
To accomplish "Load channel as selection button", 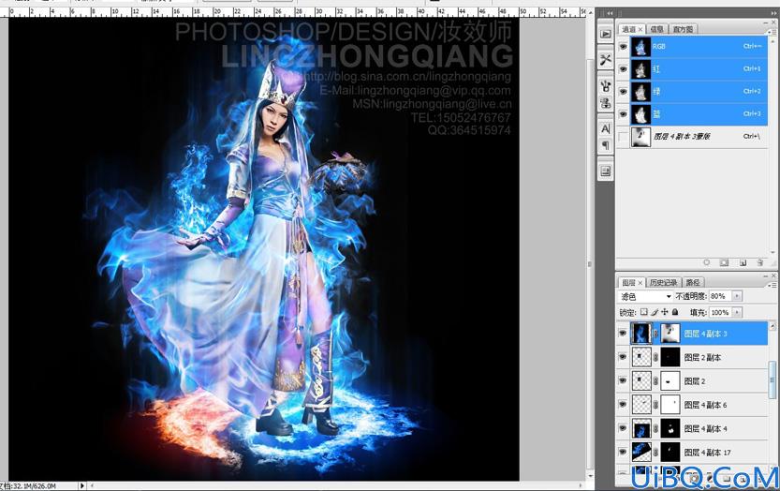I will pos(706,262).
